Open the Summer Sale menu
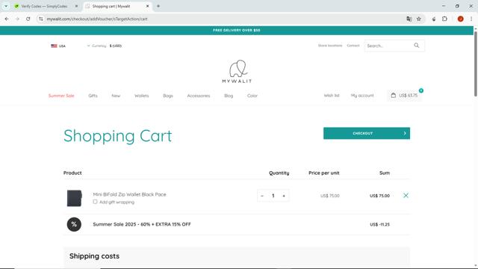 pyautogui.click(x=61, y=96)
